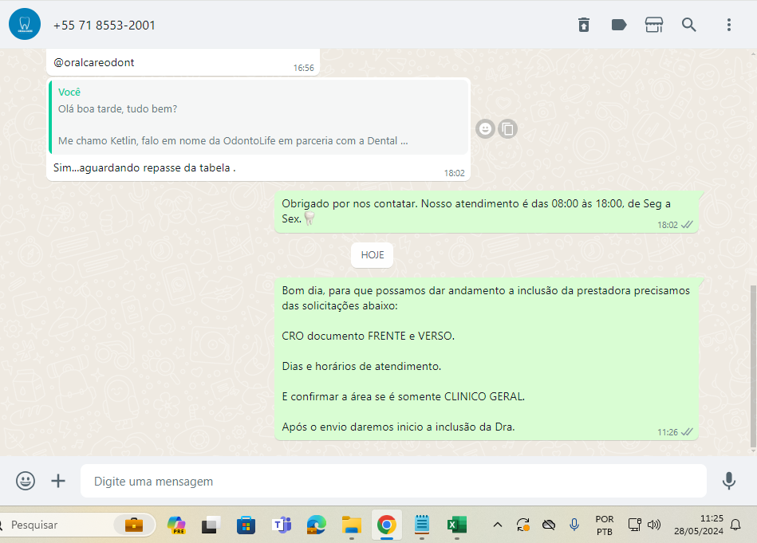Click the 'Dias e horários de atendimento' line
This screenshot has height=543, width=757.
pyautogui.click(x=361, y=366)
